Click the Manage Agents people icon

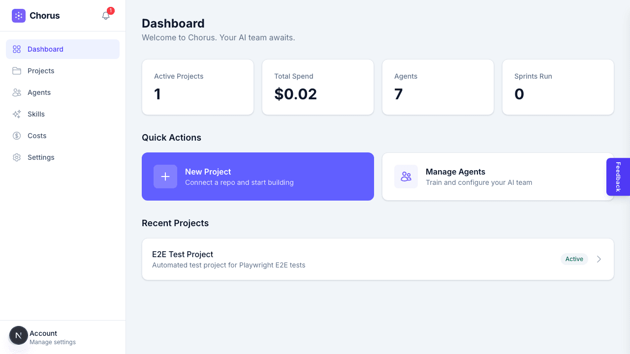[x=406, y=176]
